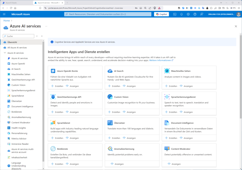Screen dimensions: 242x170
Task: Open the Cloud Shell terminal icon
Action: point(175,14)
